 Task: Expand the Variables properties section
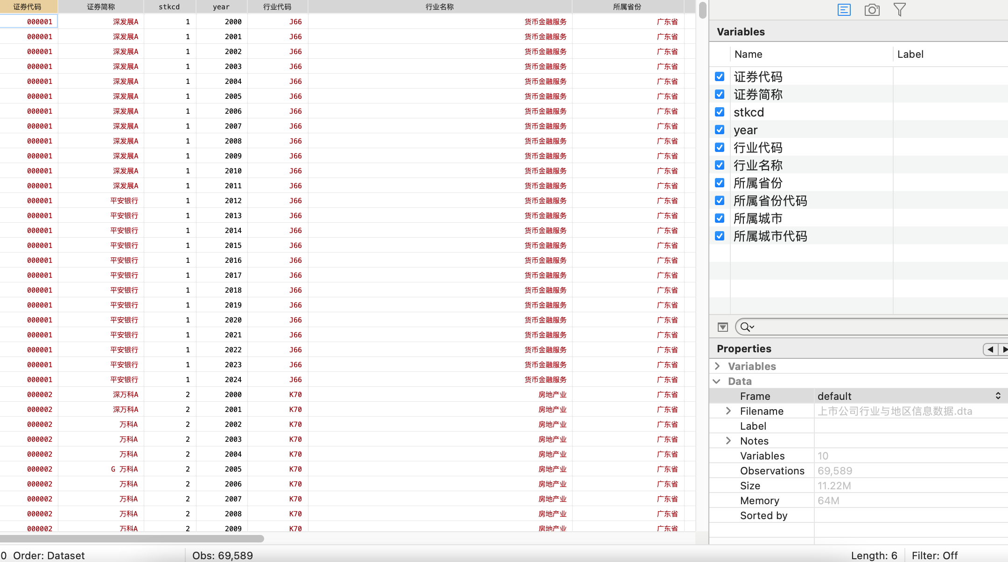click(x=718, y=366)
